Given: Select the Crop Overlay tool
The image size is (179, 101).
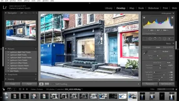Looking at the screenshot, I should click(x=145, y=39).
